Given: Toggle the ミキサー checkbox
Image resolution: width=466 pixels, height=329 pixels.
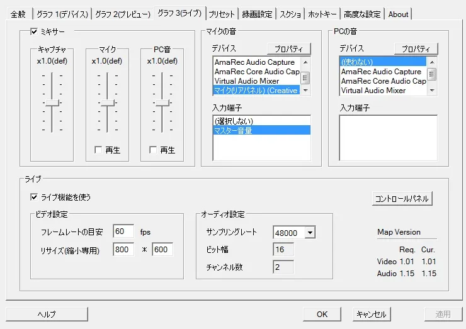Looking at the screenshot, I should point(34,31).
